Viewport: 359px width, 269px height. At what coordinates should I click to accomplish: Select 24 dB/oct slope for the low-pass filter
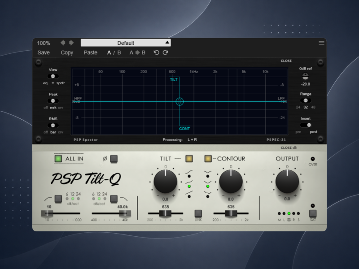(x=105, y=199)
